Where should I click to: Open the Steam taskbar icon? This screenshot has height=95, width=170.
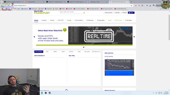tap(50, 93)
